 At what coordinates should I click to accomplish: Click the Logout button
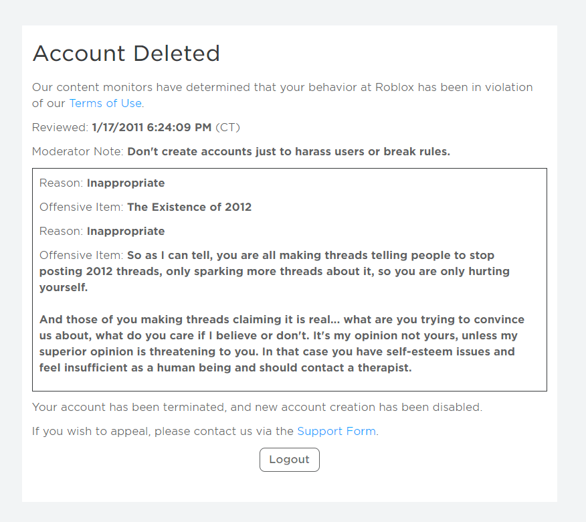click(289, 460)
